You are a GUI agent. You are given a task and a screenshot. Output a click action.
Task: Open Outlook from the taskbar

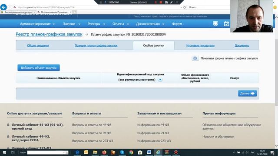click(86, 152)
